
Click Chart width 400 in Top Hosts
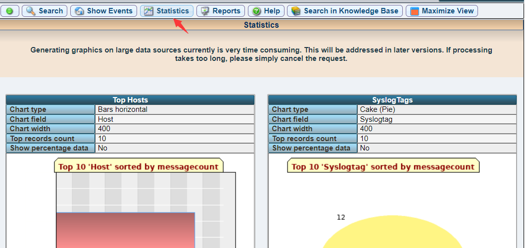point(104,129)
